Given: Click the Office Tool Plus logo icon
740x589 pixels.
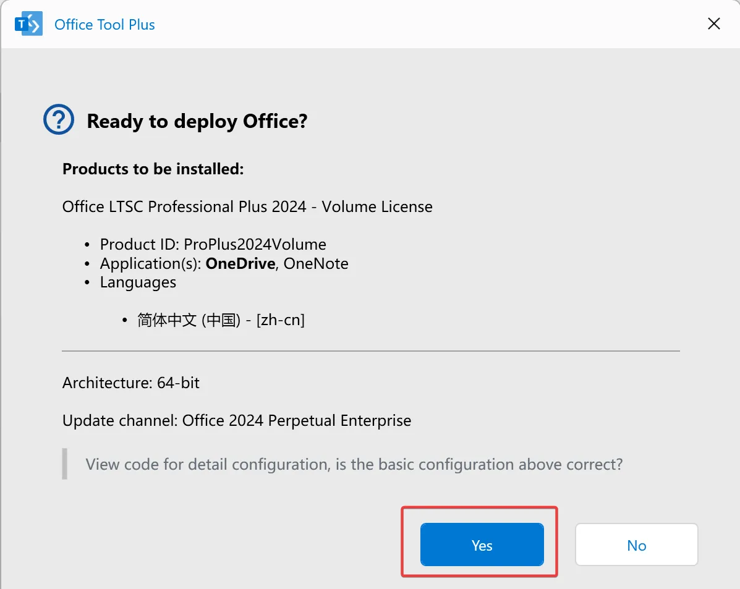Looking at the screenshot, I should point(28,23).
